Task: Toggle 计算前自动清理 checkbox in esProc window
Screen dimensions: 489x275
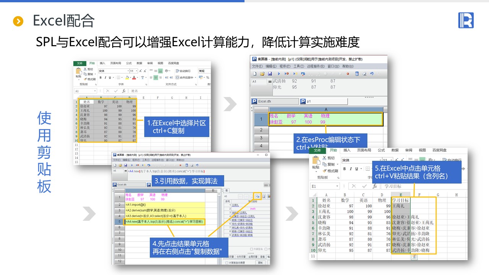Action: (x=227, y=263)
